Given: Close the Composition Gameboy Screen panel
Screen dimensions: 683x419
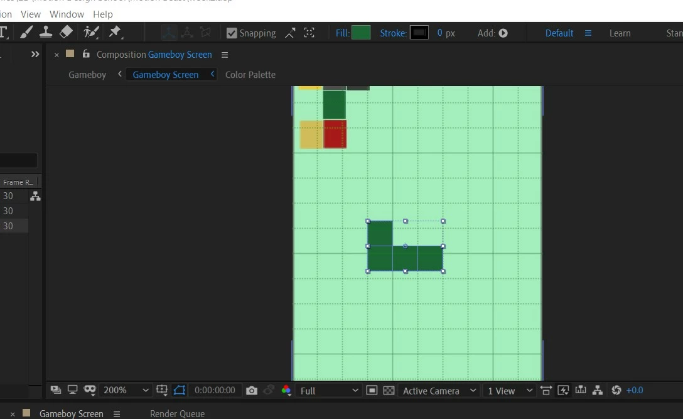Looking at the screenshot, I should (56, 55).
